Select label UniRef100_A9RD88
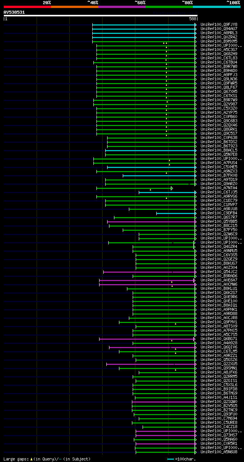244x462 pixels. coord(219,313)
